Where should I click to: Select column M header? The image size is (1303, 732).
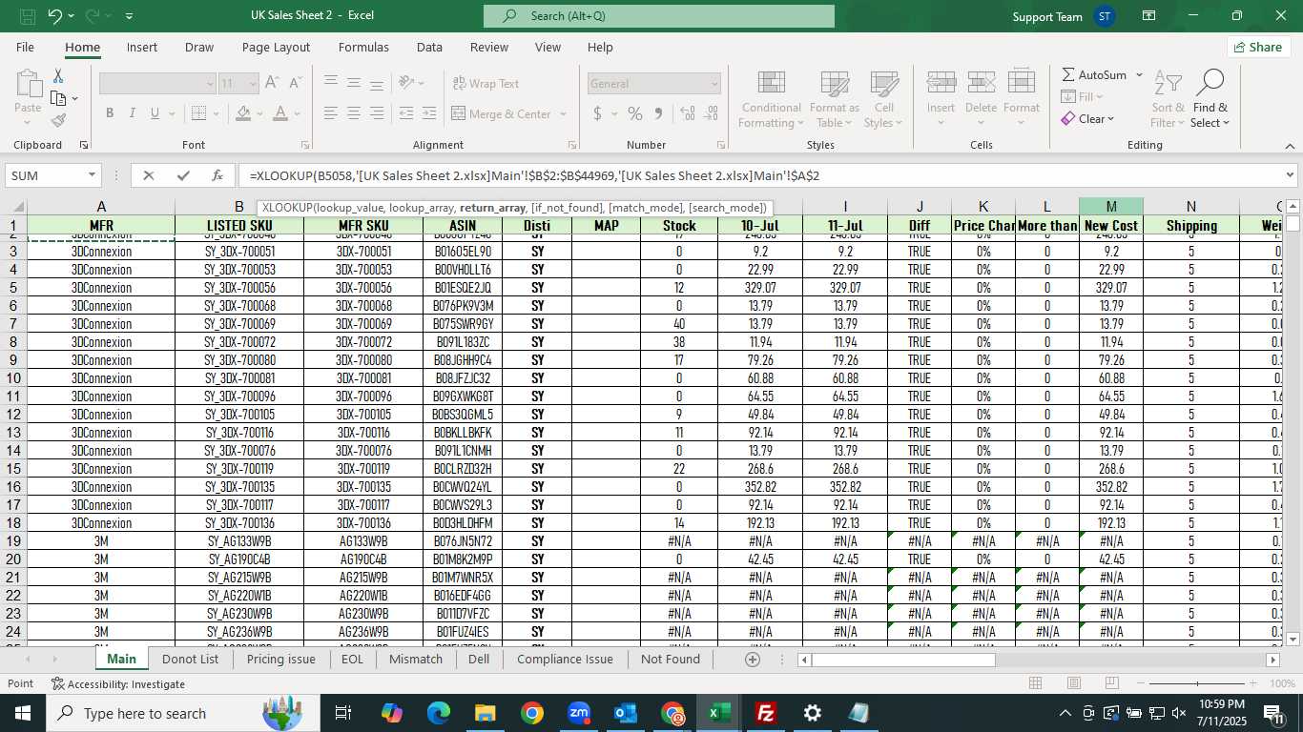click(1111, 207)
